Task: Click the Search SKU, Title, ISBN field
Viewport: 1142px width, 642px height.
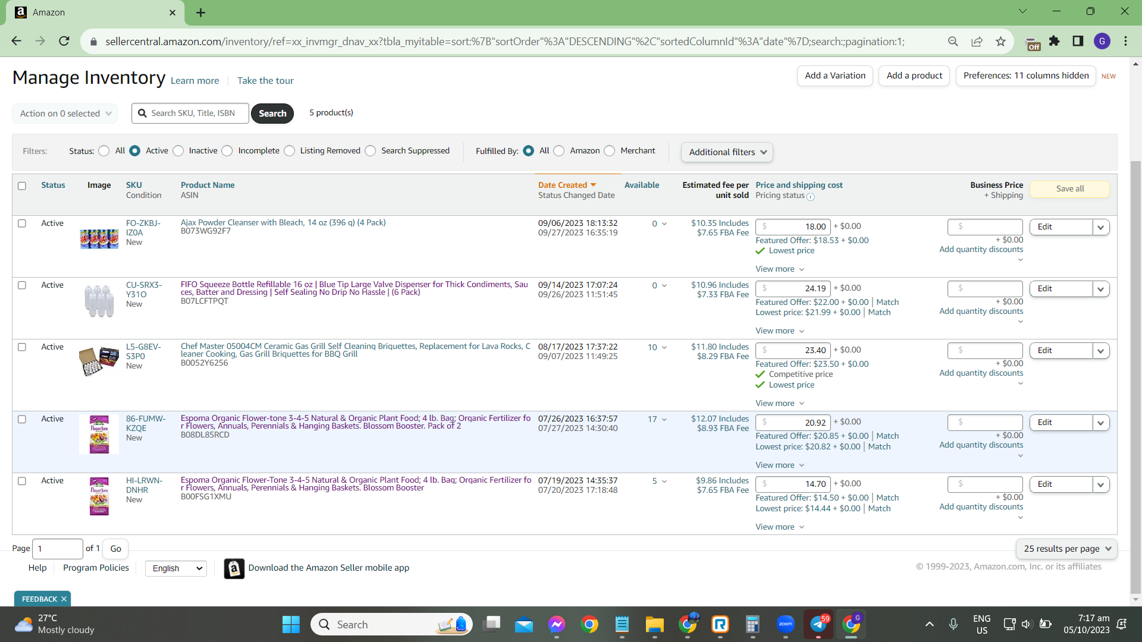Action: click(x=190, y=114)
